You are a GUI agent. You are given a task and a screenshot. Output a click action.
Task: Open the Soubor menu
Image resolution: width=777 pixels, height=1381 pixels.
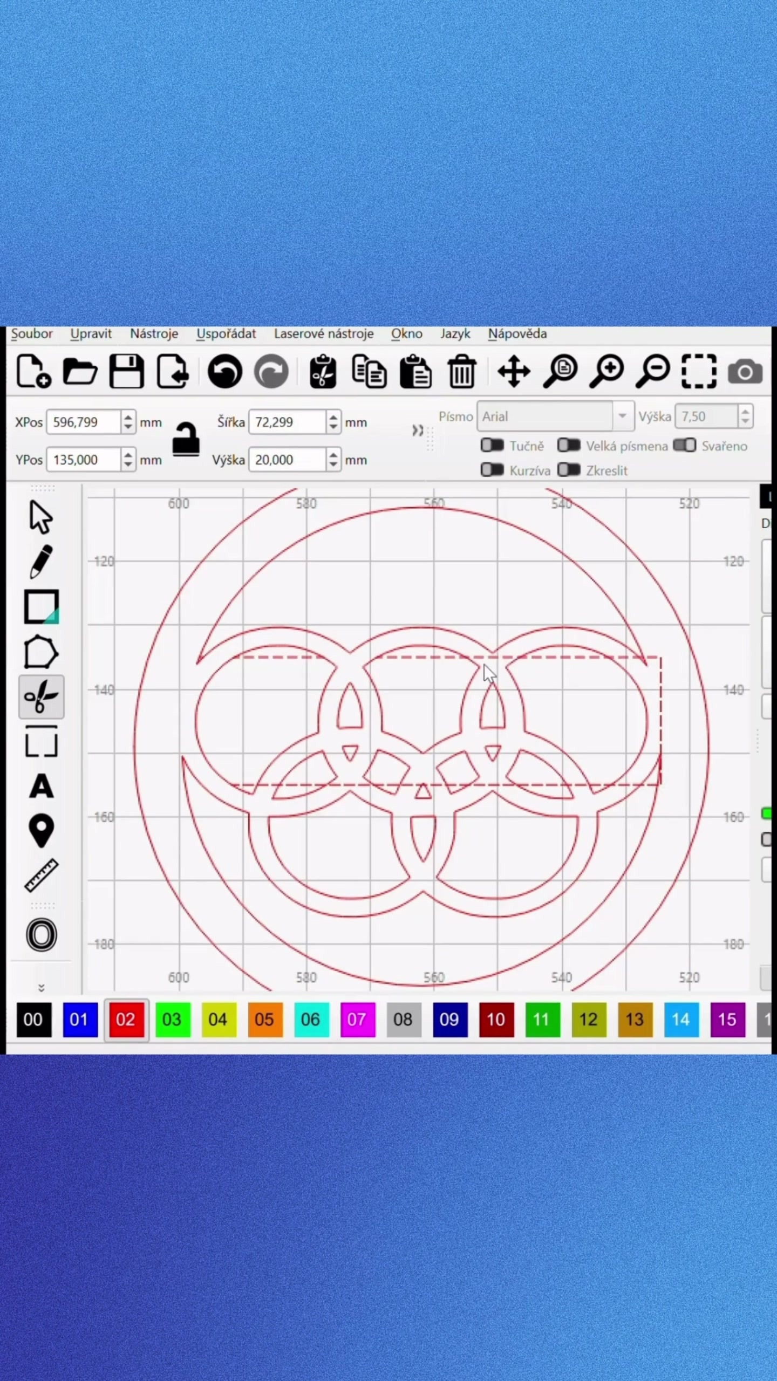click(x=32, y=333)
